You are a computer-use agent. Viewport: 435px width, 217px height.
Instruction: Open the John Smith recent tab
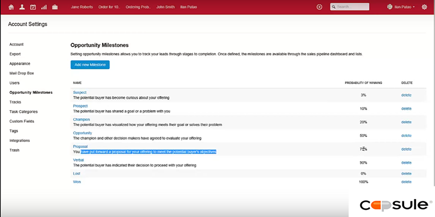pyautogui.click(x=166, y=7)
